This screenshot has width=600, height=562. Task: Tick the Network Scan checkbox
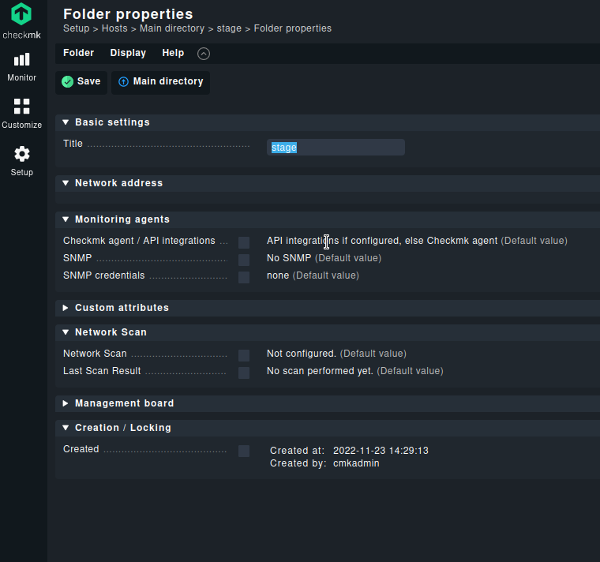coord(244,355)
